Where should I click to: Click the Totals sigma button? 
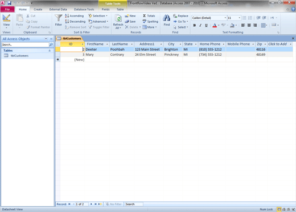(x=149, y=16)
